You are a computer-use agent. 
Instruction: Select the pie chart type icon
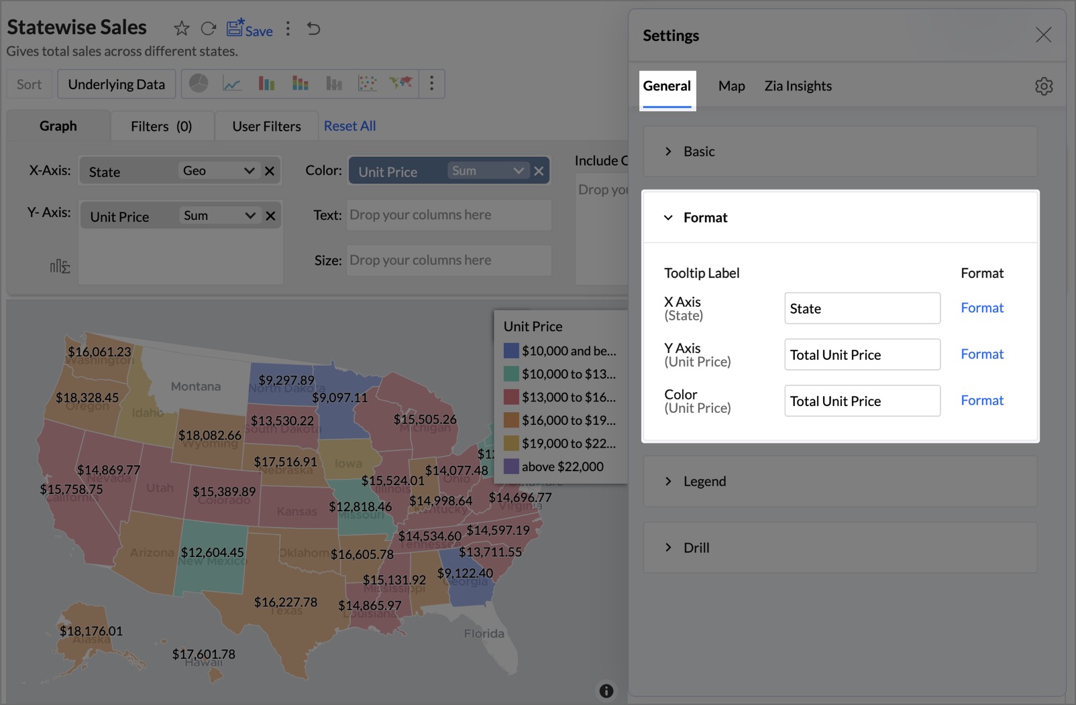pyautogui.click(x=199, y=84)
